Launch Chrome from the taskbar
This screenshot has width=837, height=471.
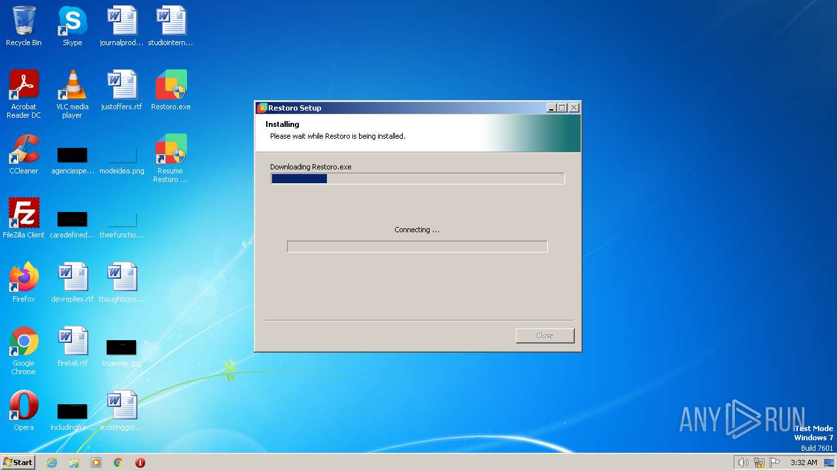[118, 462]
